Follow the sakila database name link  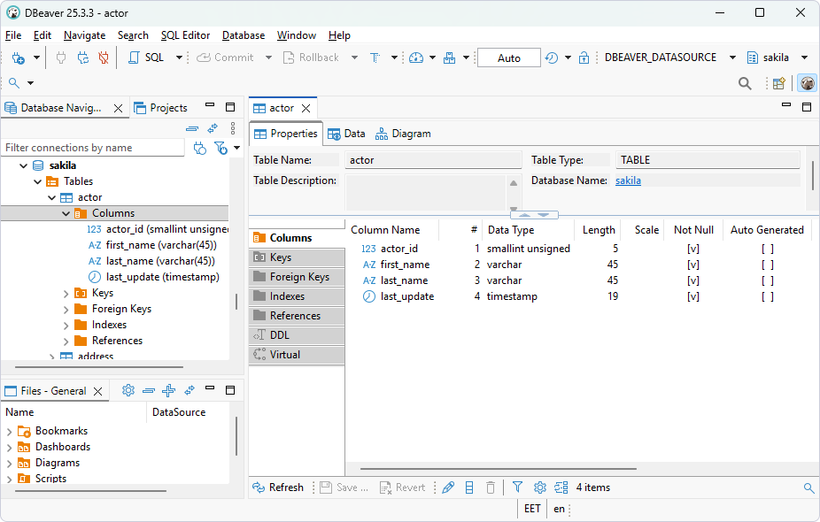click(628, 180)
